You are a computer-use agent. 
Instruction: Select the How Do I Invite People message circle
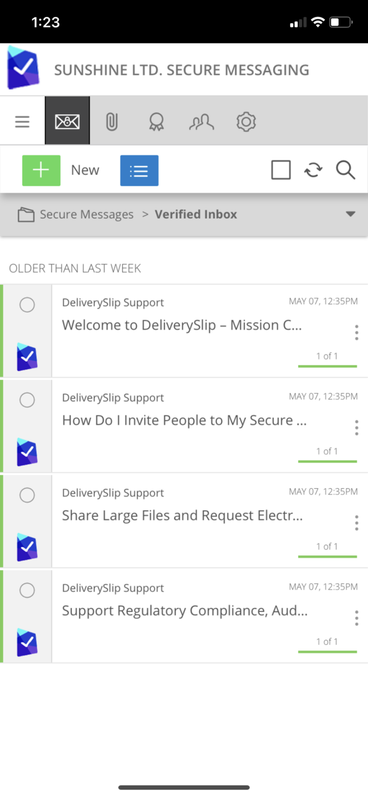coord(27,400)
